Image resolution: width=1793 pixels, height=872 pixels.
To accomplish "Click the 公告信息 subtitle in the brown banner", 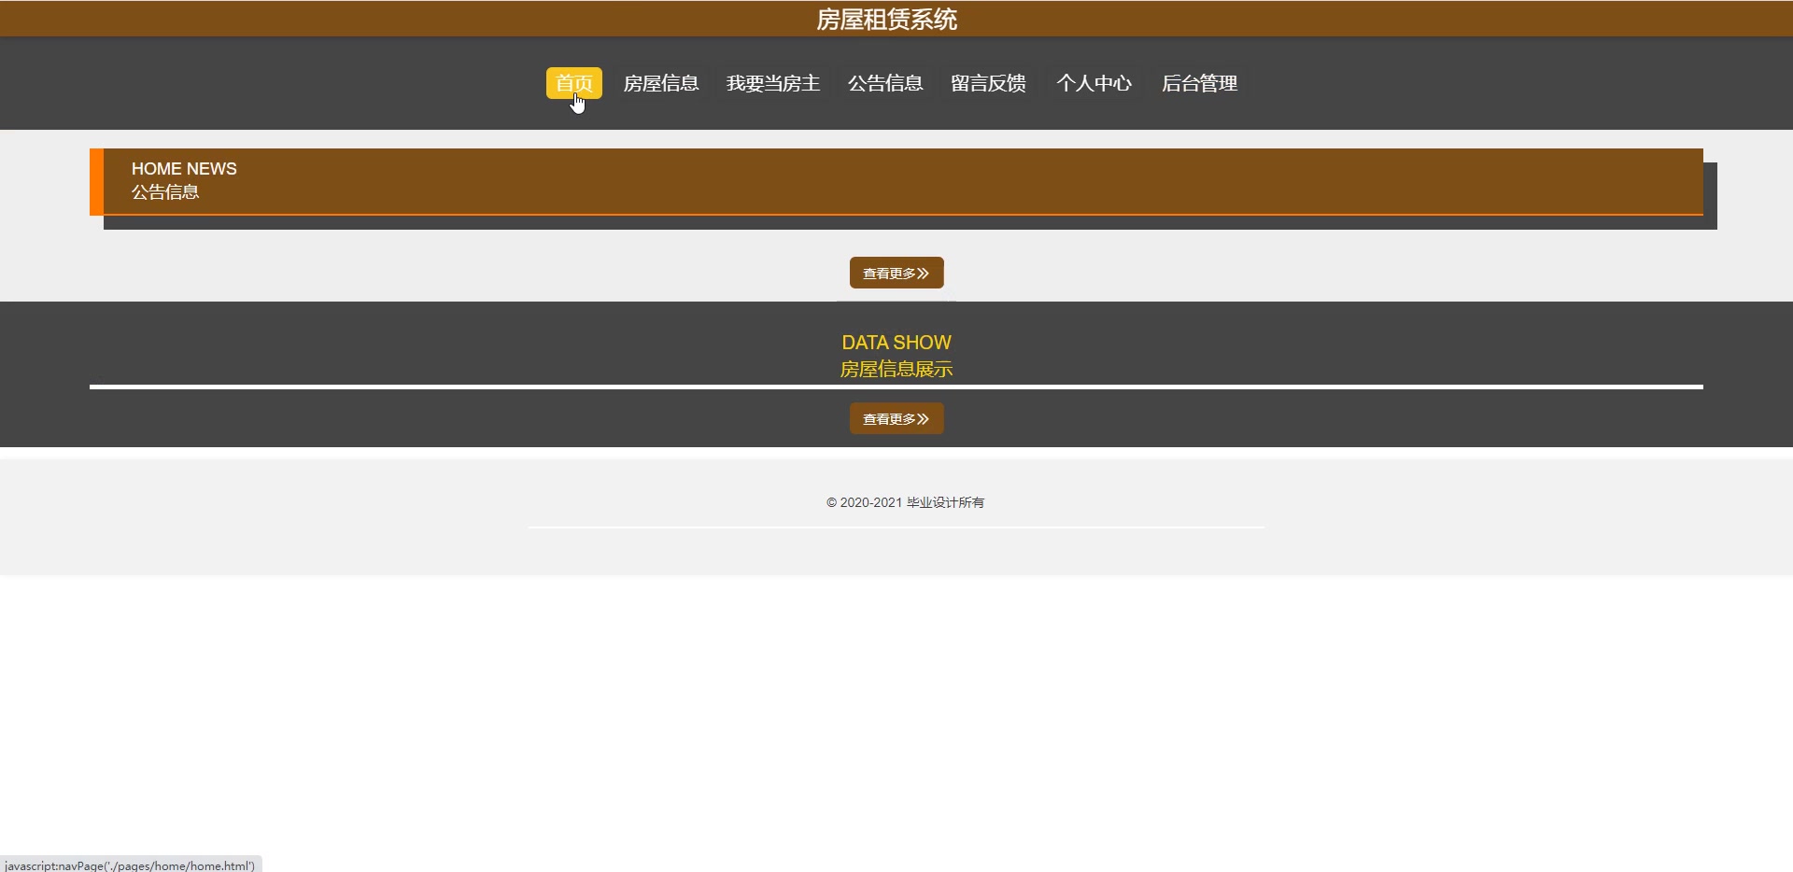I will [x=164, y=192].
